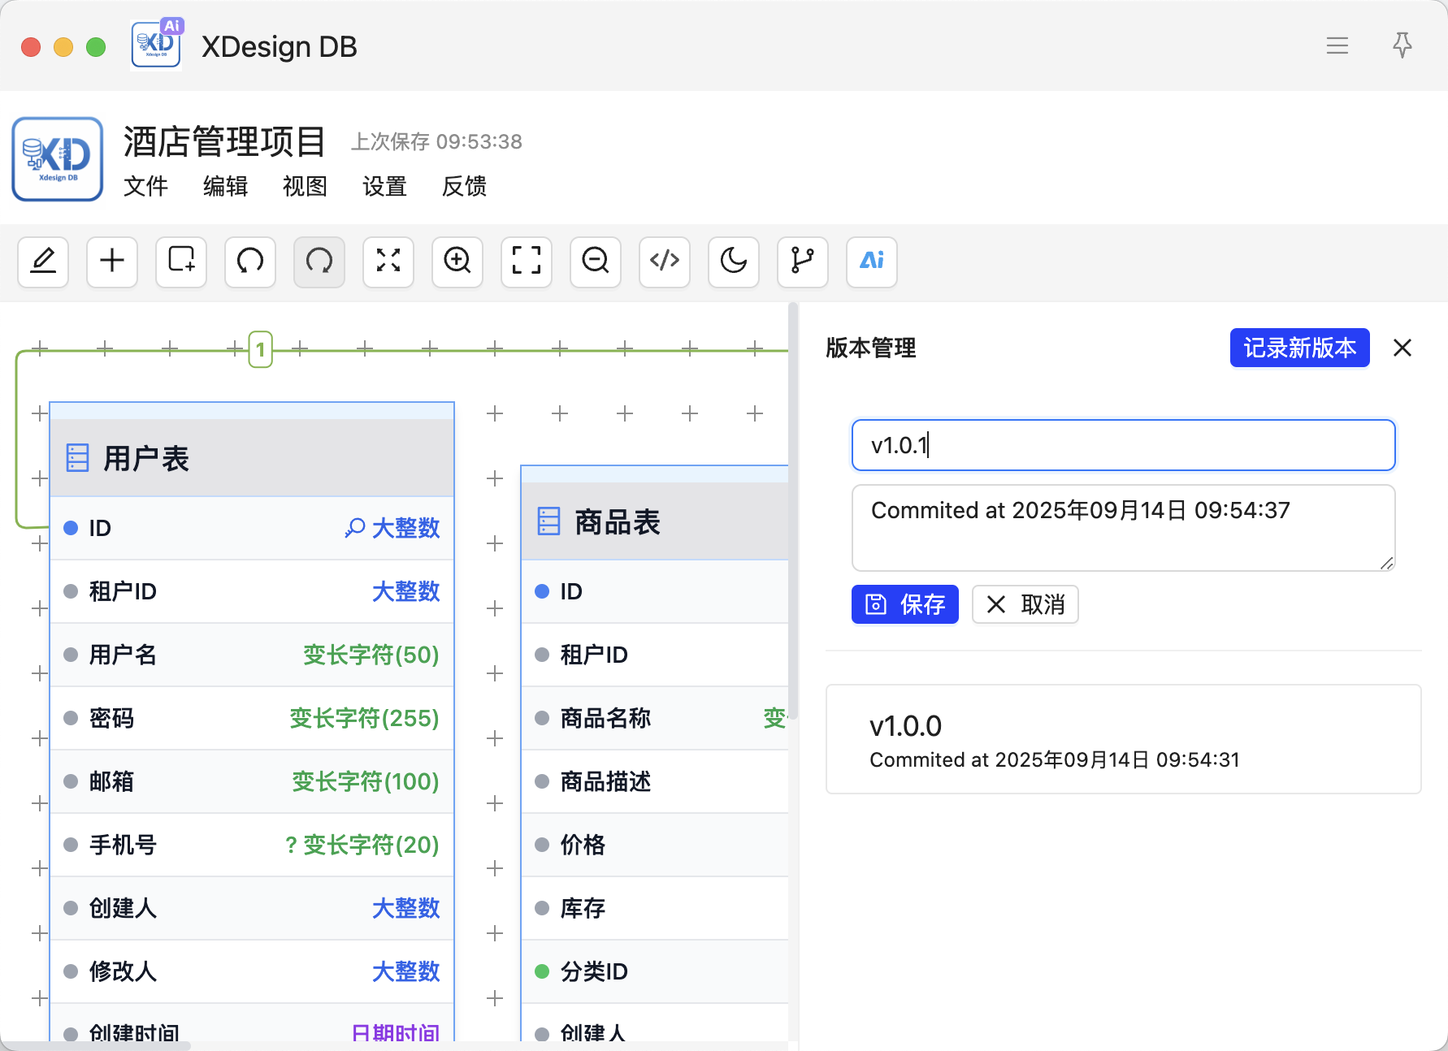Click the 变长字符(255) type label
The width and height of the screenshot is (1448, 1051).
click(x=364, y=718)
